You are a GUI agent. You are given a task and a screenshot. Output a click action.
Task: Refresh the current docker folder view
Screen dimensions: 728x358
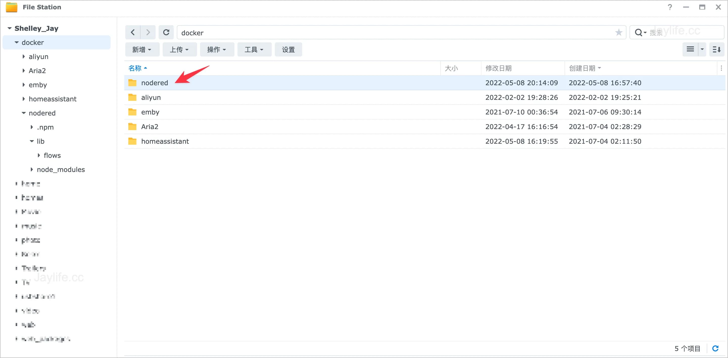point(166,32)
